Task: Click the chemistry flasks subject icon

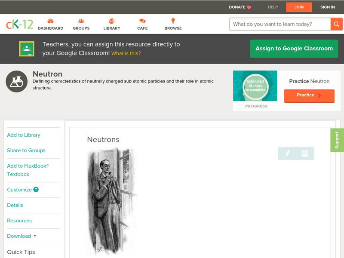Action: point(17,81)
